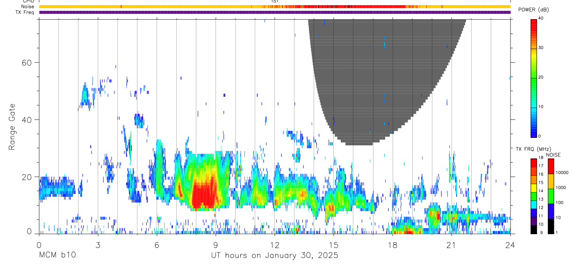Image resolution: width=574 pixels, height=265 pixels.
Task: Click the '10000' label on the noise scale
Action: click(x=561, y=172)
